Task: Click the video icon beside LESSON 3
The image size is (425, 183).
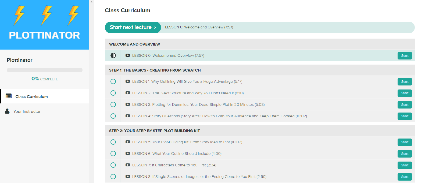Action: 128,104
